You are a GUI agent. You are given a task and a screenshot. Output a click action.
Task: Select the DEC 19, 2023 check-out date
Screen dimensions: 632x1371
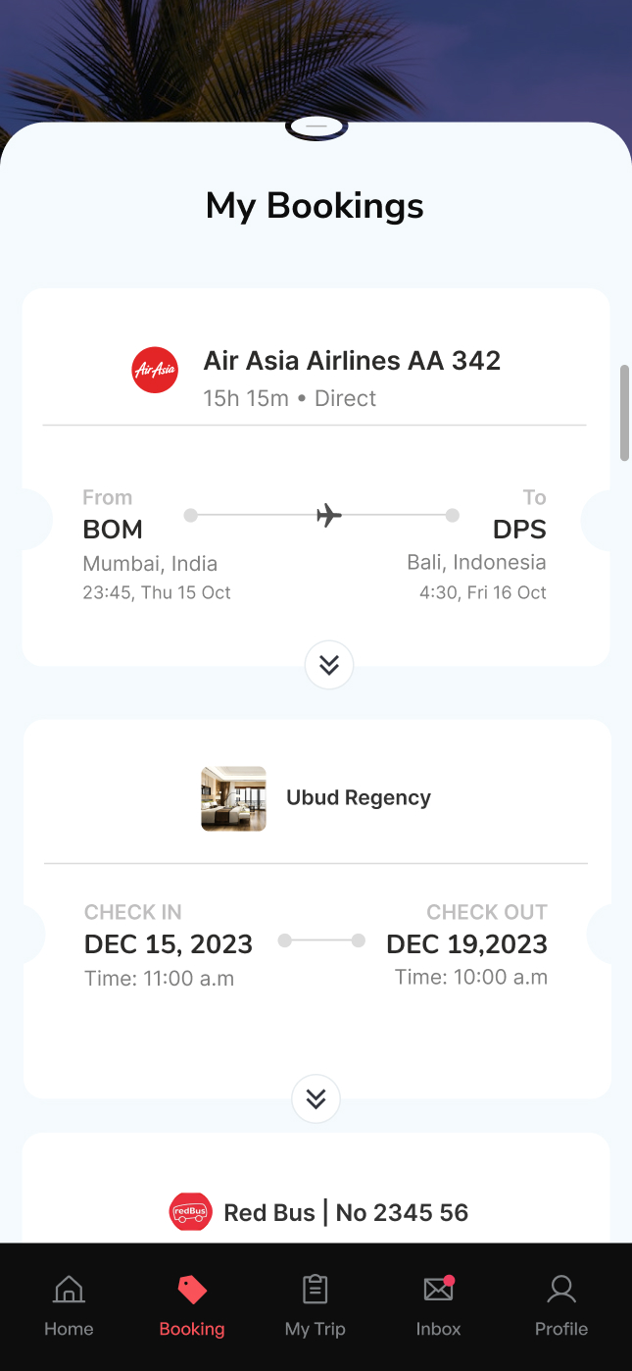pos(466,944)
